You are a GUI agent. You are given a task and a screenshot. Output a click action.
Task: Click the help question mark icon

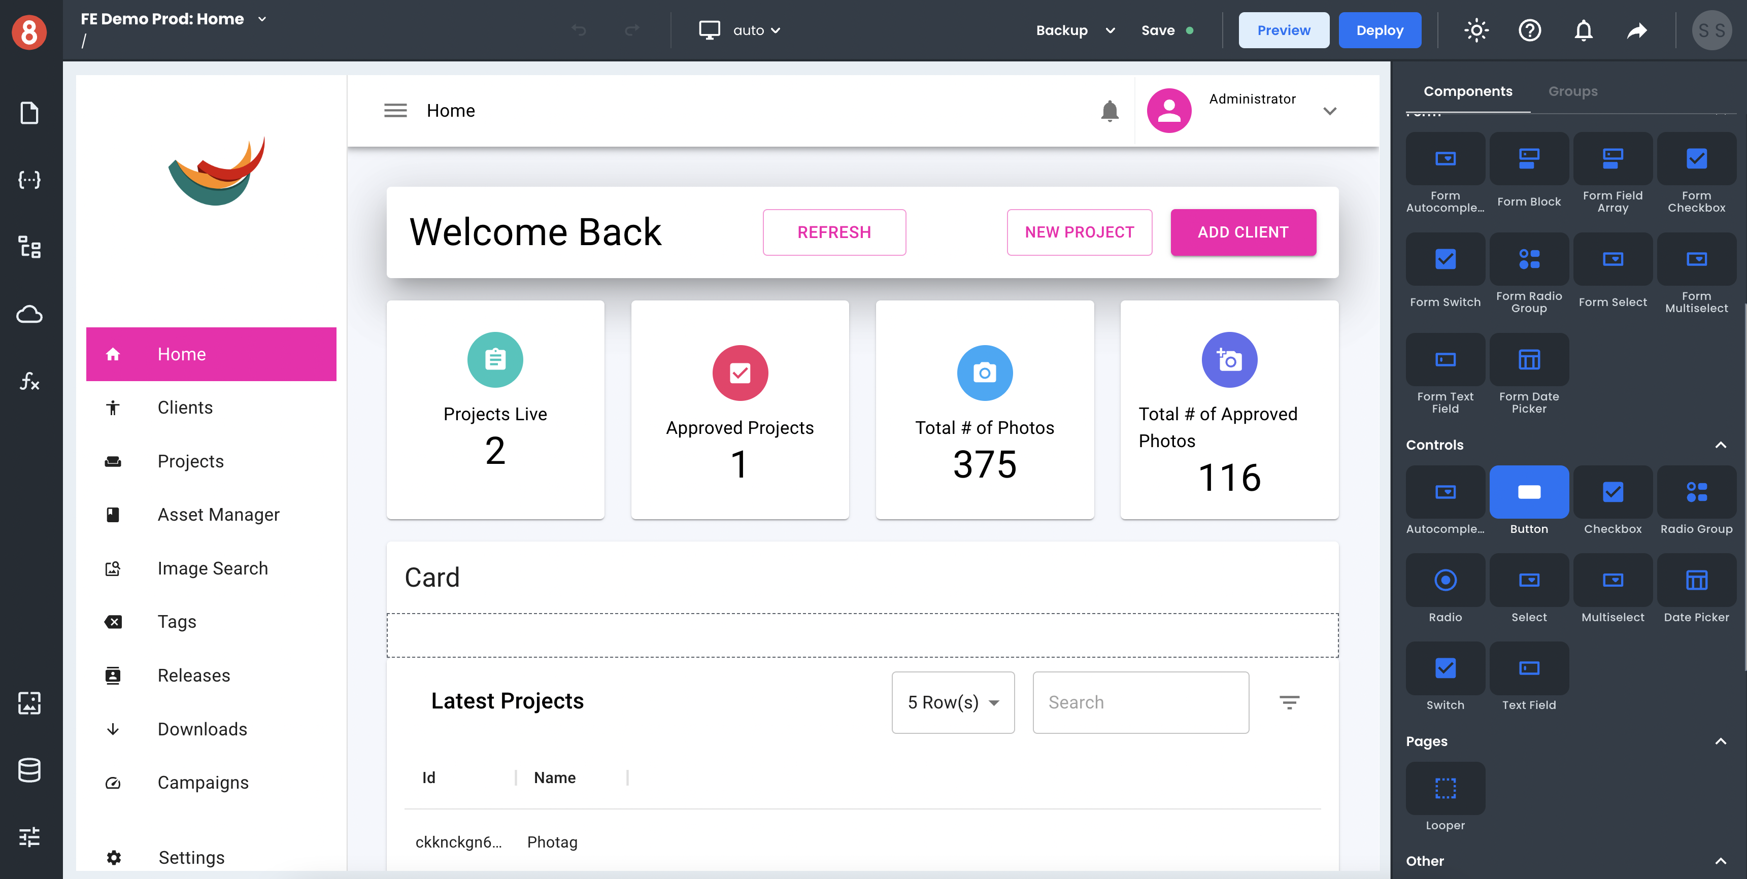coord(1529,30)
